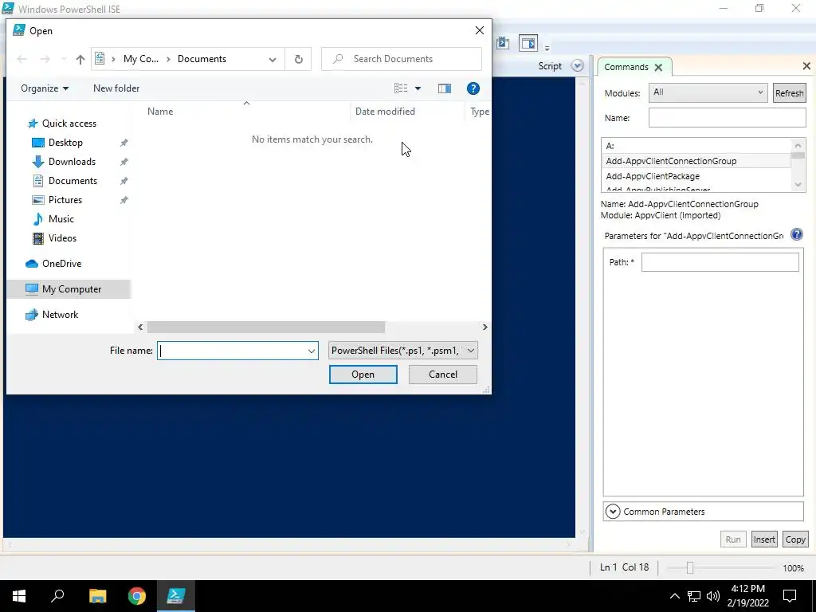
Task: Open Music folder in navigation pane
Action: (x=61, y=219)
